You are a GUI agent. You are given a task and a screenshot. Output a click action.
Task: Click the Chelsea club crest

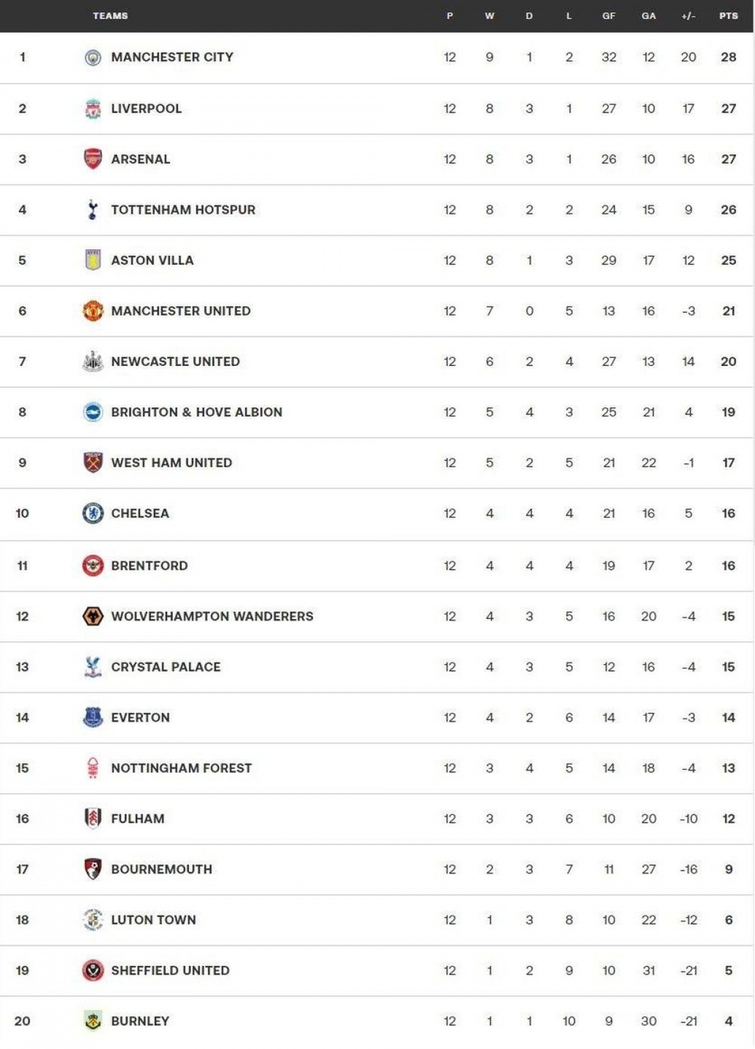point(93,513)
